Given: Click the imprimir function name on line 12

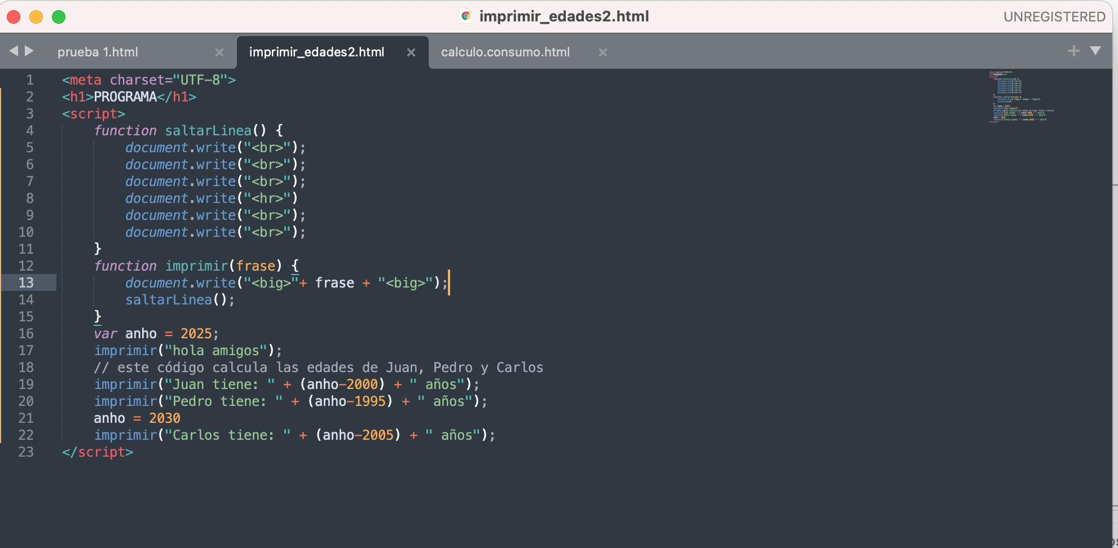Looking at the screenshot, I should pos(196,266).
